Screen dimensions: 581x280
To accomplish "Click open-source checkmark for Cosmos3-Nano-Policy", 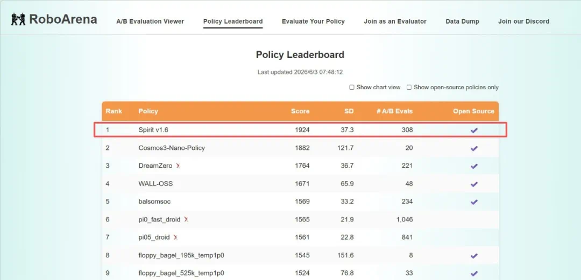I will tap(474, 148).
